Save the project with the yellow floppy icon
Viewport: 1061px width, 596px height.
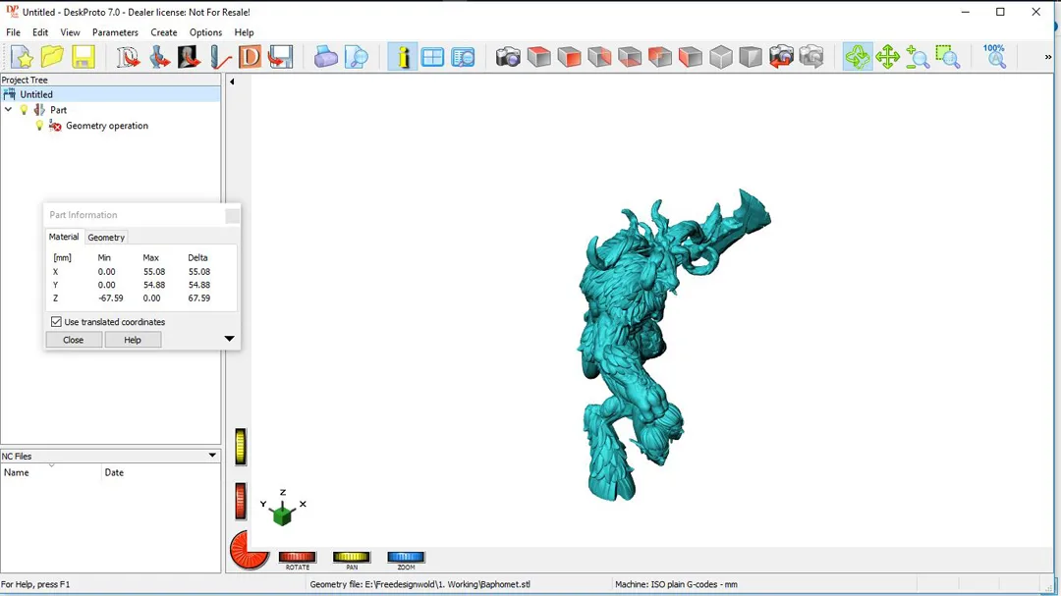coord(84,57)
